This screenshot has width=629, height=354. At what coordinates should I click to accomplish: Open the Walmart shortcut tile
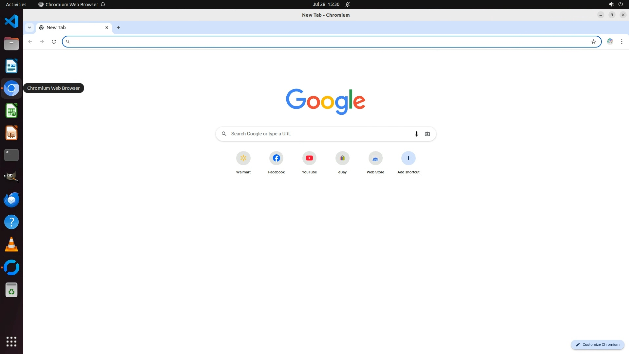(243, 158)
